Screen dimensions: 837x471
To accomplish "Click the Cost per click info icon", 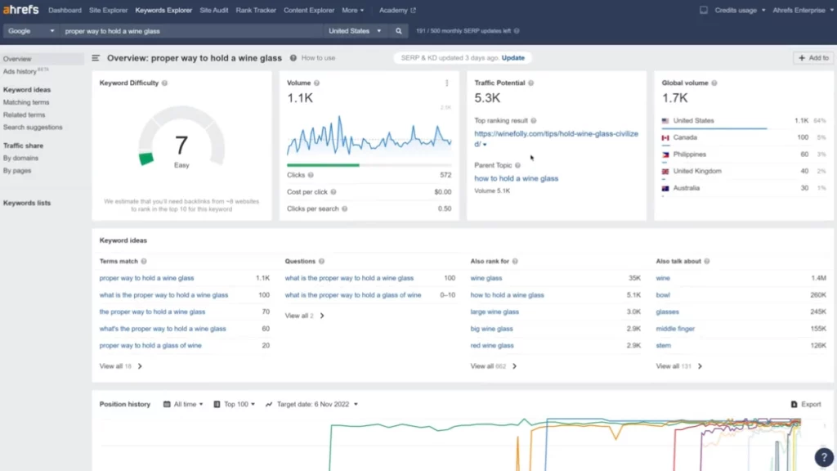I will pyautogui.click(x=333, y=191).
